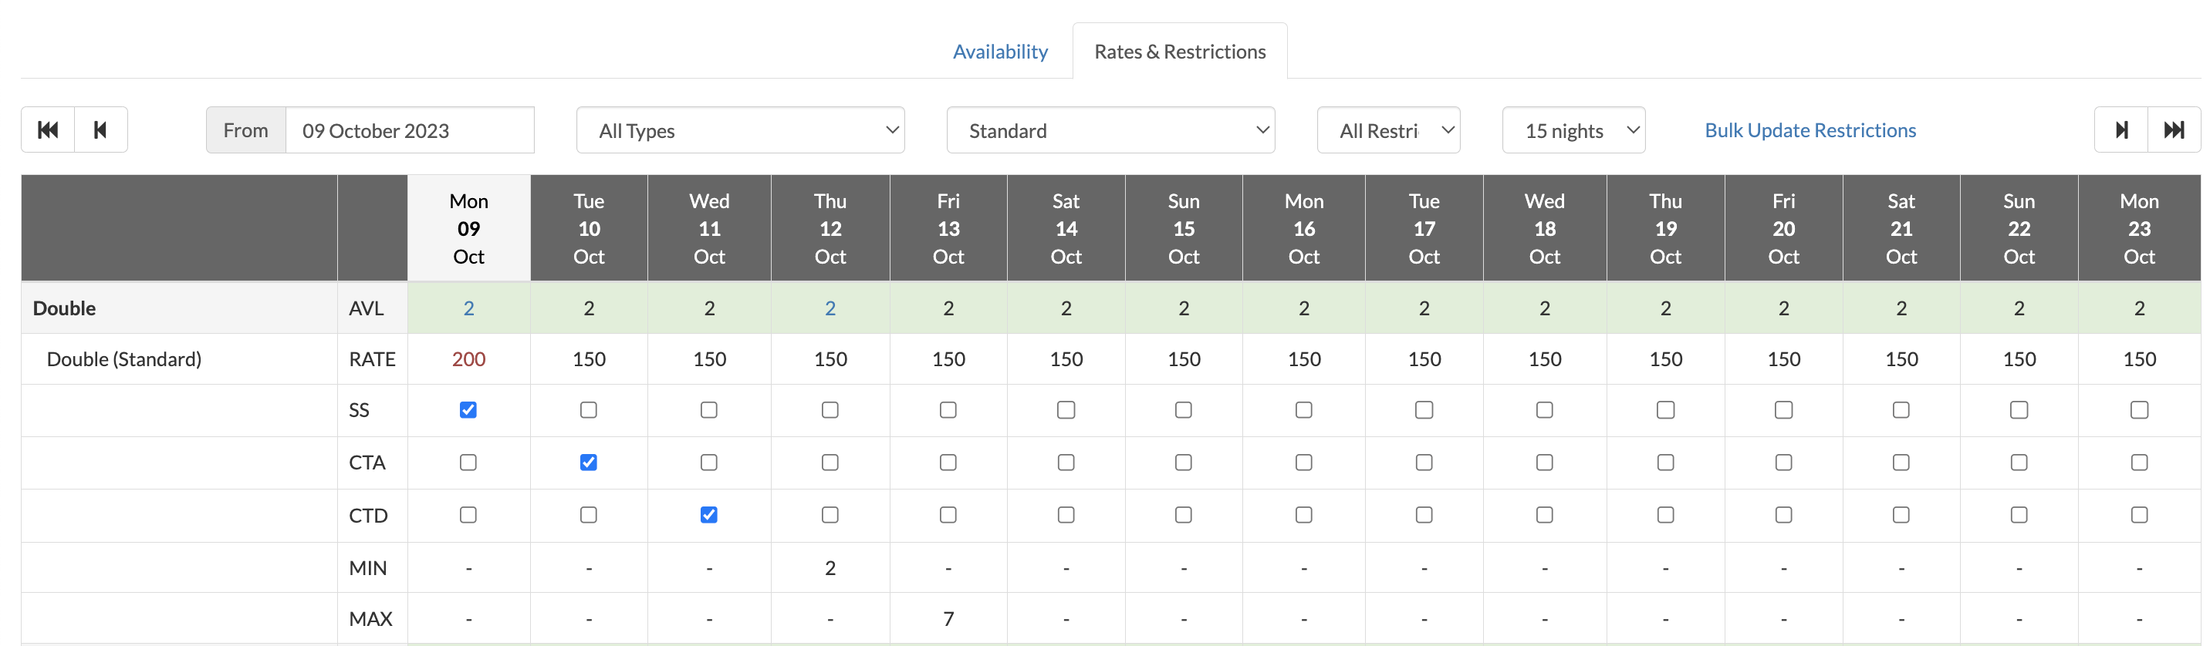Click availability 2 for Sun 22 Oct
This screenshot has width=2210, height=646.
tap(2019, 308)
